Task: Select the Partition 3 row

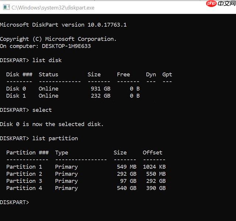Action: pos(86,181)
